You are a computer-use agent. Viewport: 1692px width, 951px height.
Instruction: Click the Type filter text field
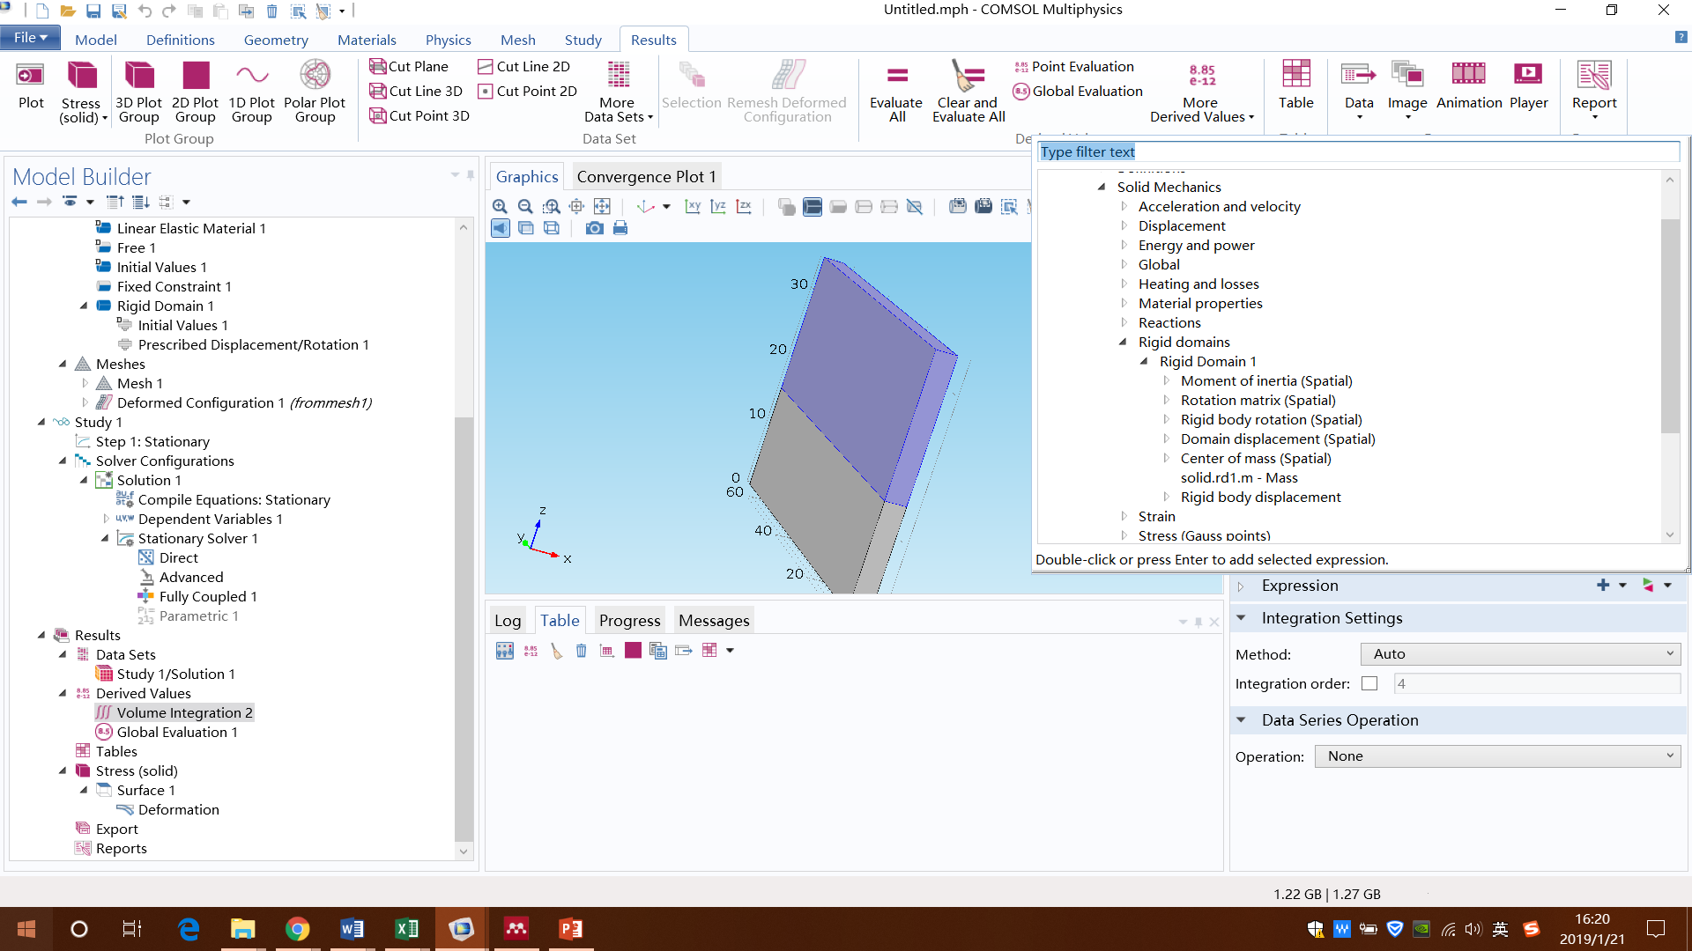[x=1357, y=151]
